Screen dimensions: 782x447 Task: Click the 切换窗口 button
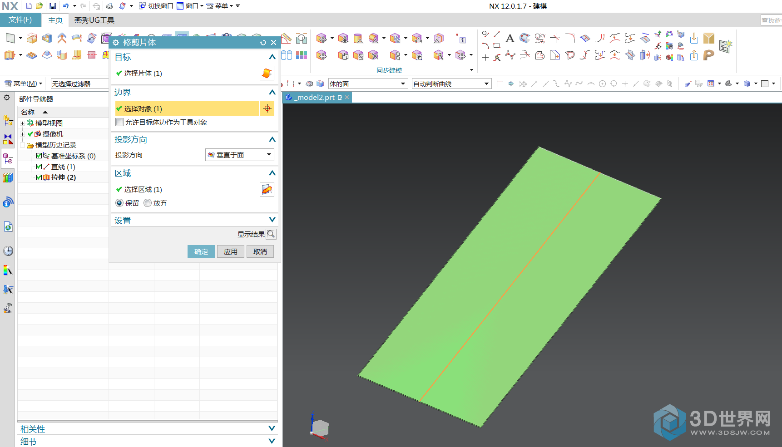(x=156, y=6)
